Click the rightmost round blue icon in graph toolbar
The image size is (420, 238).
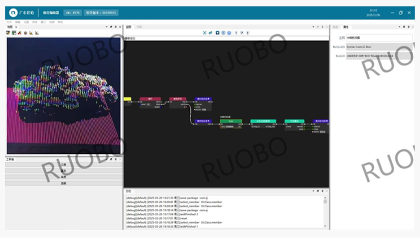pos(229,33)
